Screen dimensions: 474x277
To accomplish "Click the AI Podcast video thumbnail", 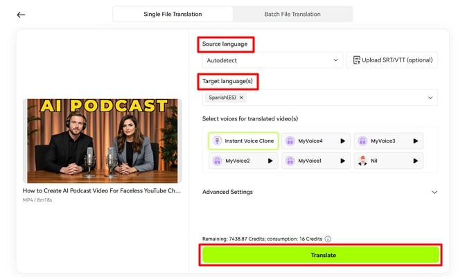I will [103, 141].
